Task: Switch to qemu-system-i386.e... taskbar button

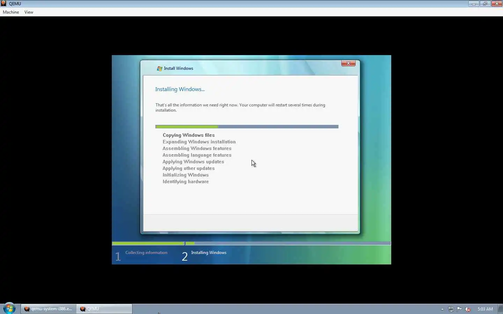Action: pos(49,309)
